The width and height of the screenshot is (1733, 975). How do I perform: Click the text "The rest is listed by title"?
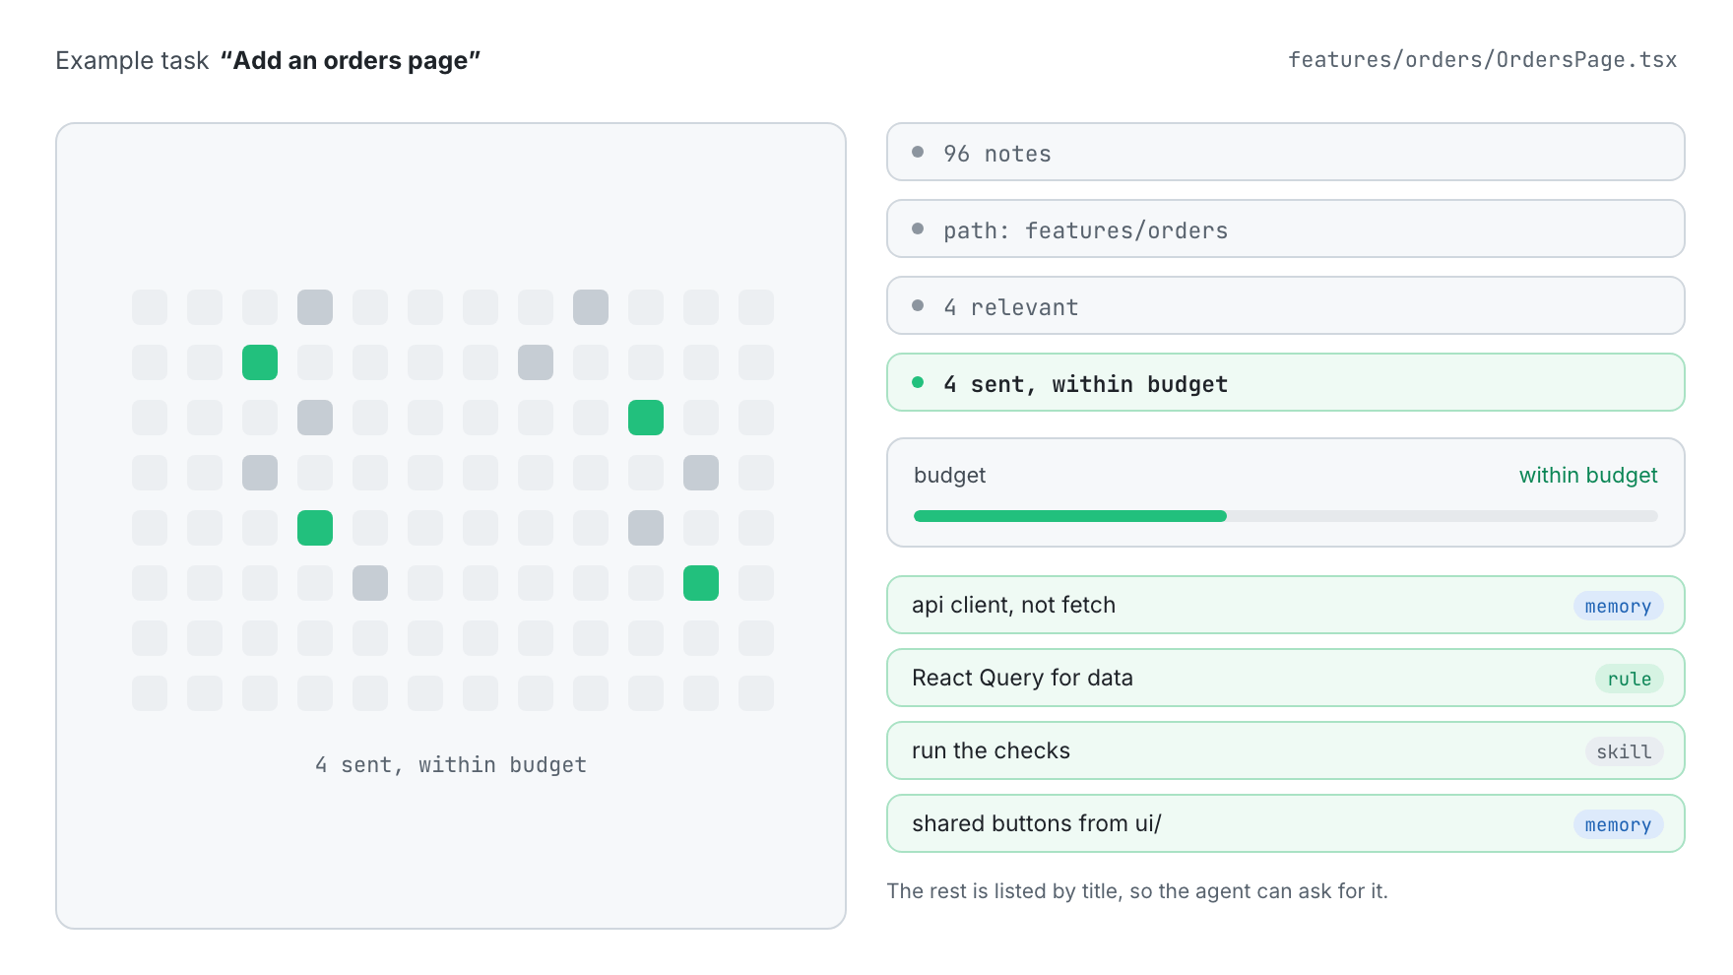(1003, 891)
